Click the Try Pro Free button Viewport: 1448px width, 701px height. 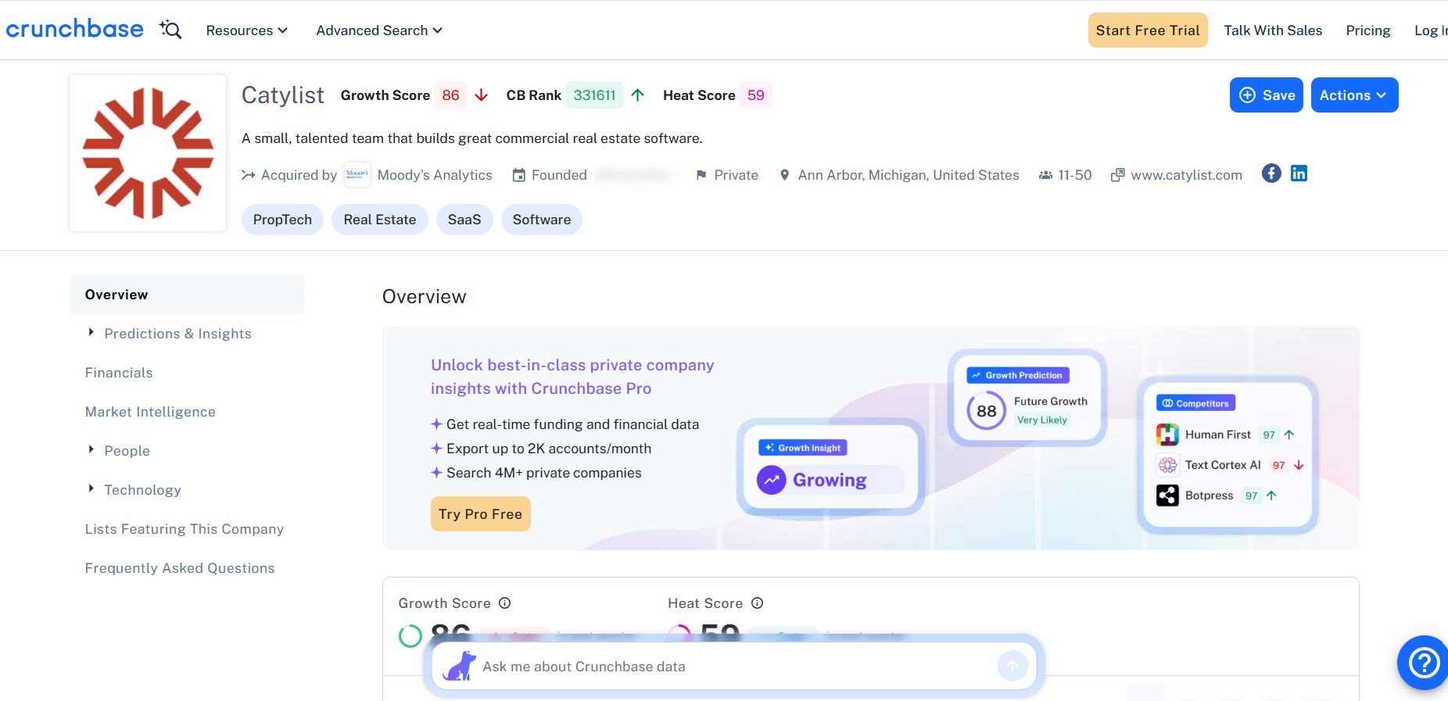pos(480,514)
